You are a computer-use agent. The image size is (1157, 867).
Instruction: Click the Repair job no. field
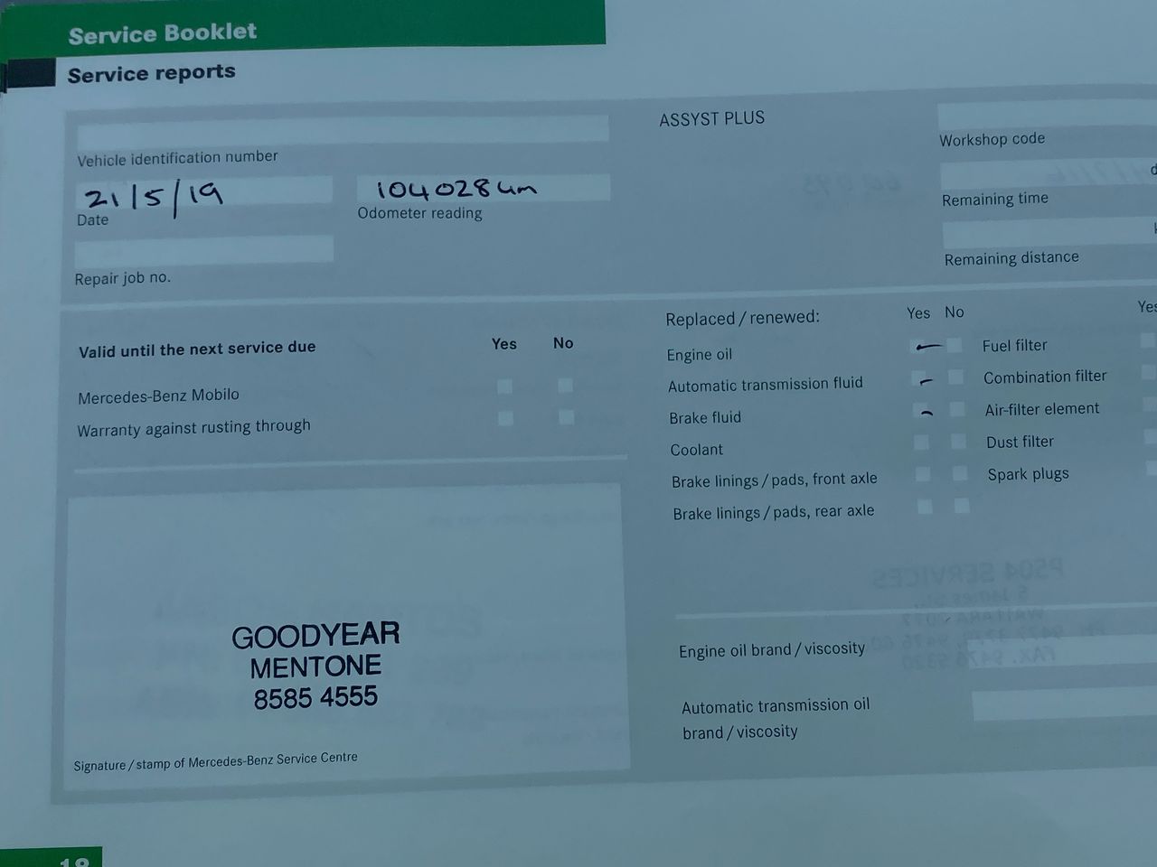(x=204, y=250)
